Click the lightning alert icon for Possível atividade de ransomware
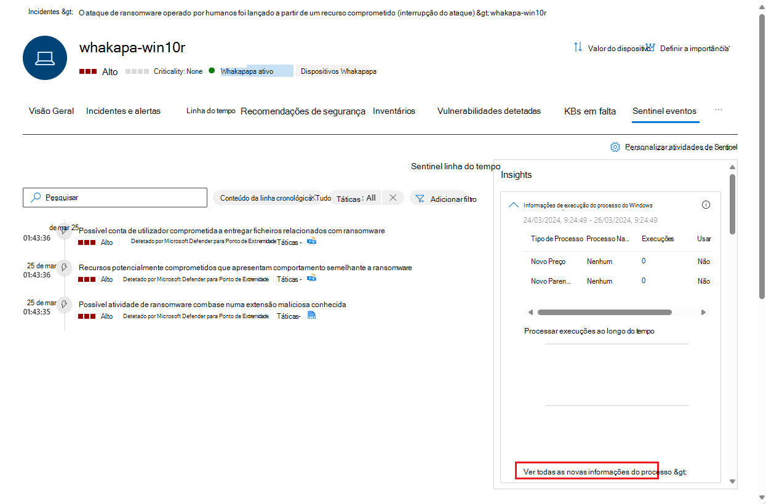 point(64,305)
